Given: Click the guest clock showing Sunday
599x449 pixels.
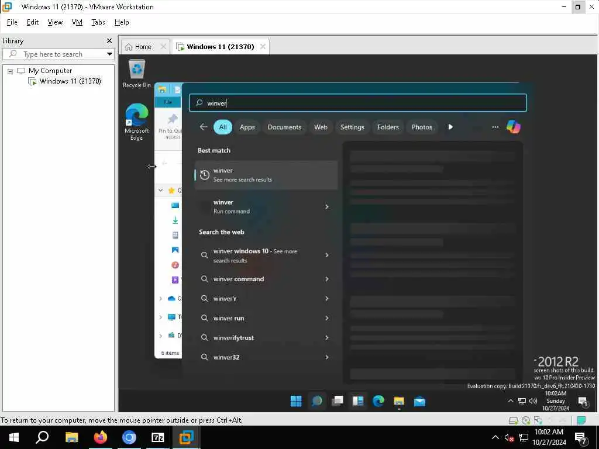Looking at the screenshot, I should tap(556, 400).
